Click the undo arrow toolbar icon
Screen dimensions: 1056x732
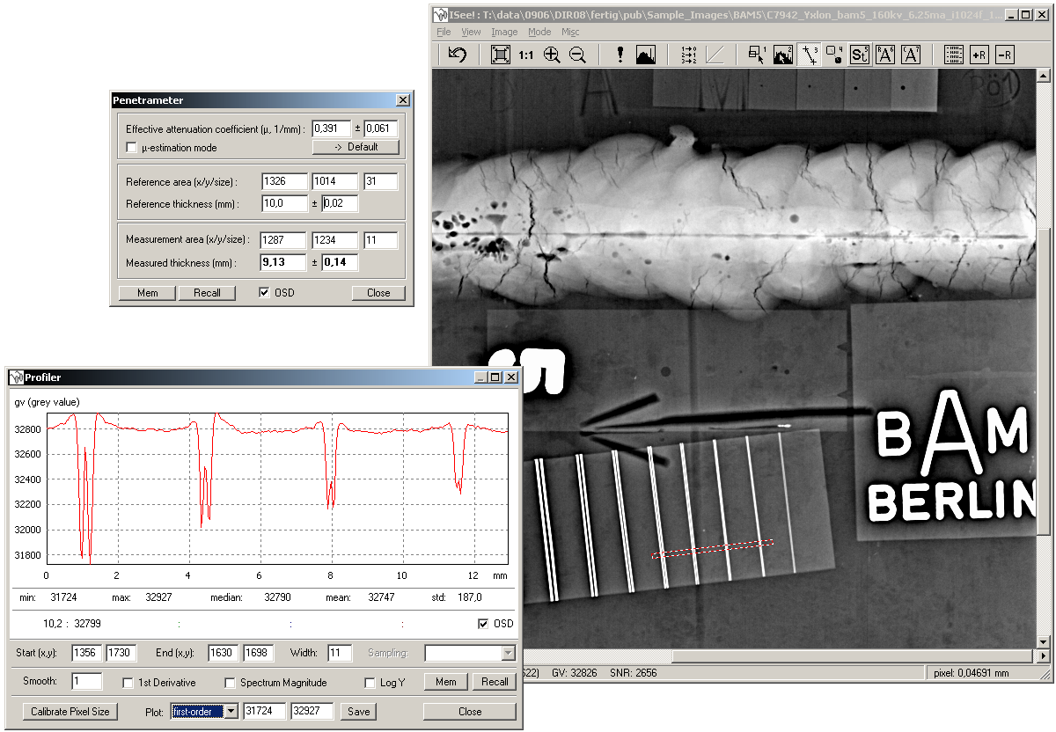(x=457, y=55)
